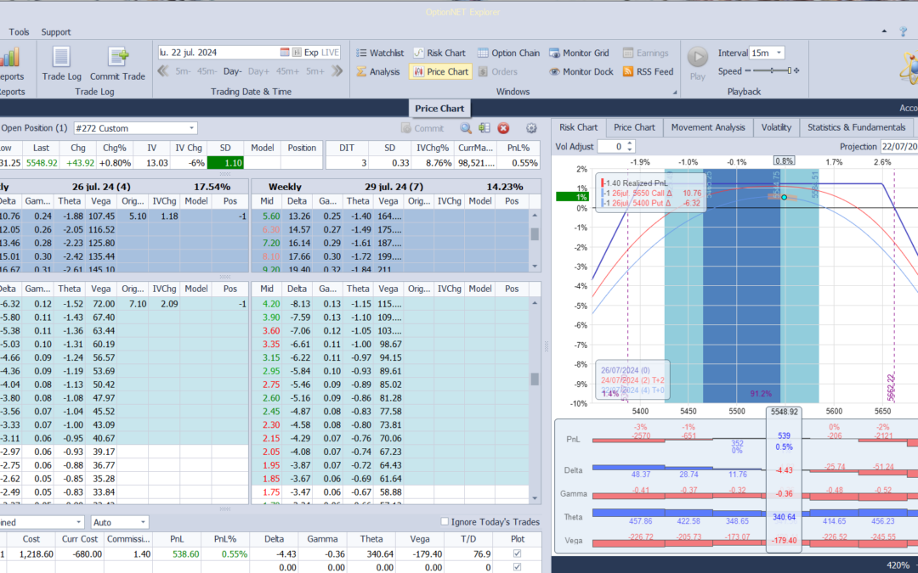Open the Risk Chart from the Windows ribbon group
Screen dimensions: 918x573
point(439,53)
